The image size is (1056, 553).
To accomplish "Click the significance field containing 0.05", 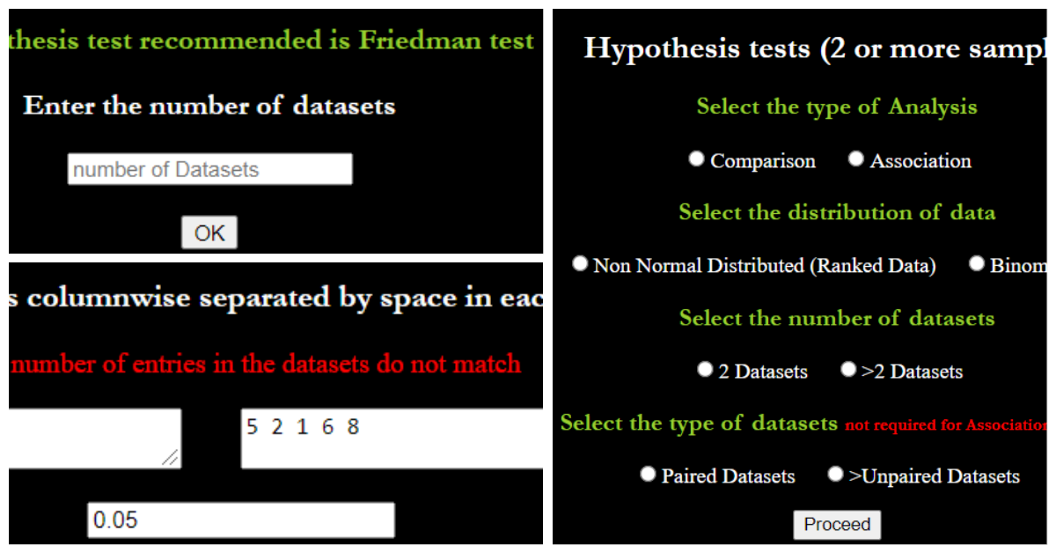I will 240,520.
